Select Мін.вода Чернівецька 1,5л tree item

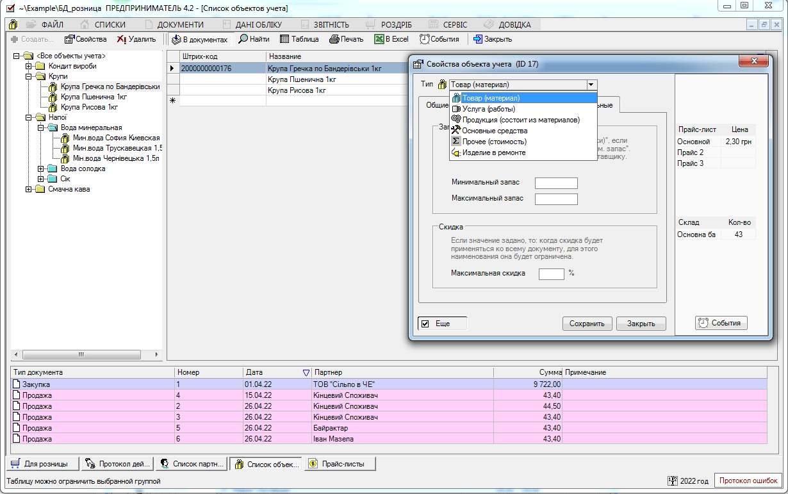click(x=116, y=158)
